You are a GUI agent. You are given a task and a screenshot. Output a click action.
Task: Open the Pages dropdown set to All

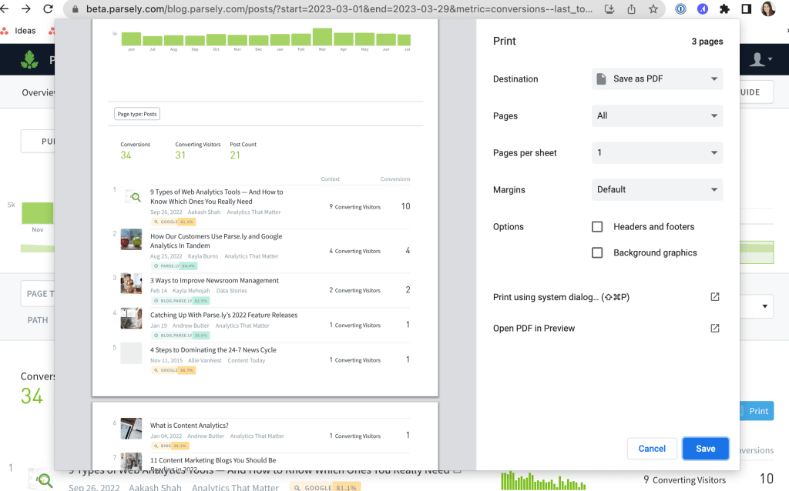[x=656, y=115]
